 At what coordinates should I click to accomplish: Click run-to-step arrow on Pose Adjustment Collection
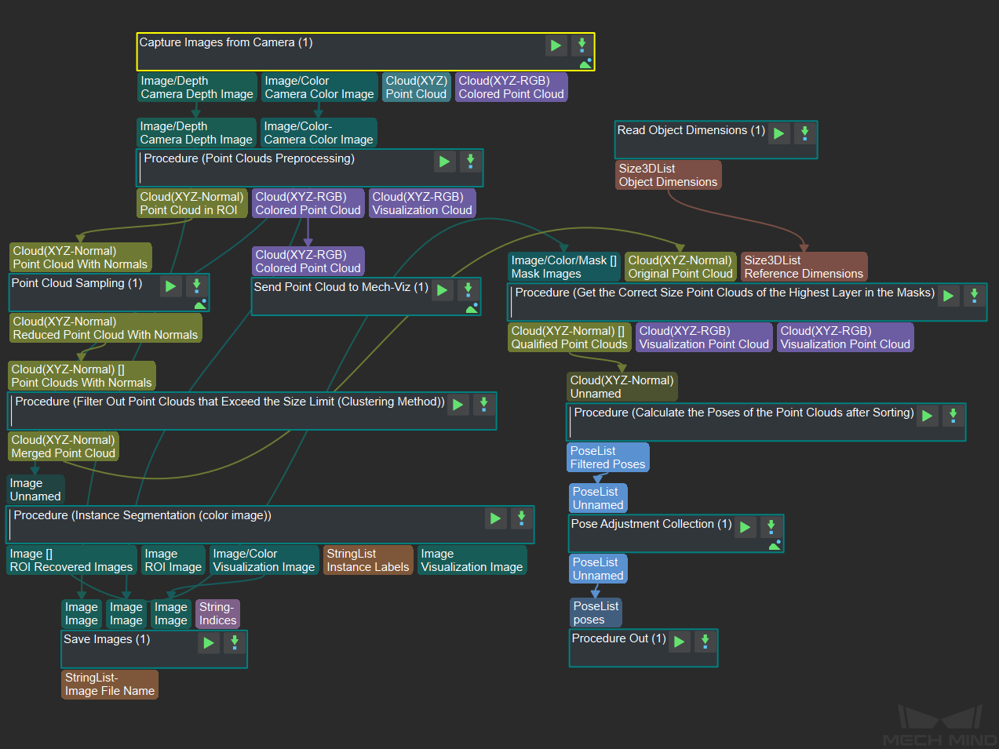click(x=771, y=526)
